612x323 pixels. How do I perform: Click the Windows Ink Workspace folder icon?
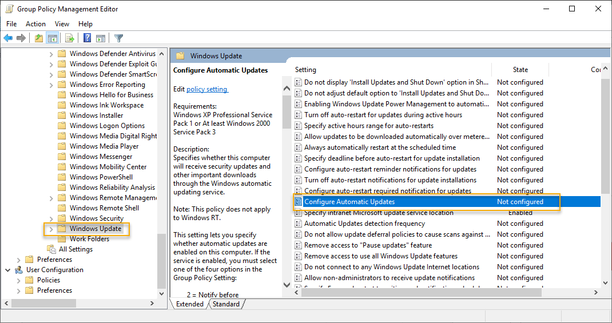point(62,105)
